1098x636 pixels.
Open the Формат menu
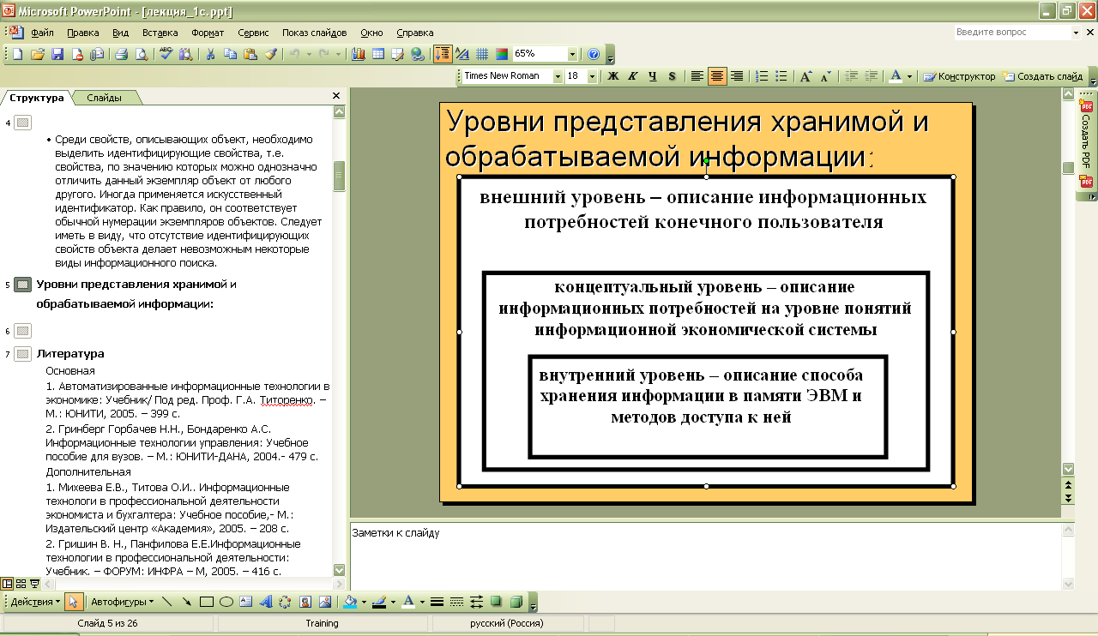pos(208,33)
